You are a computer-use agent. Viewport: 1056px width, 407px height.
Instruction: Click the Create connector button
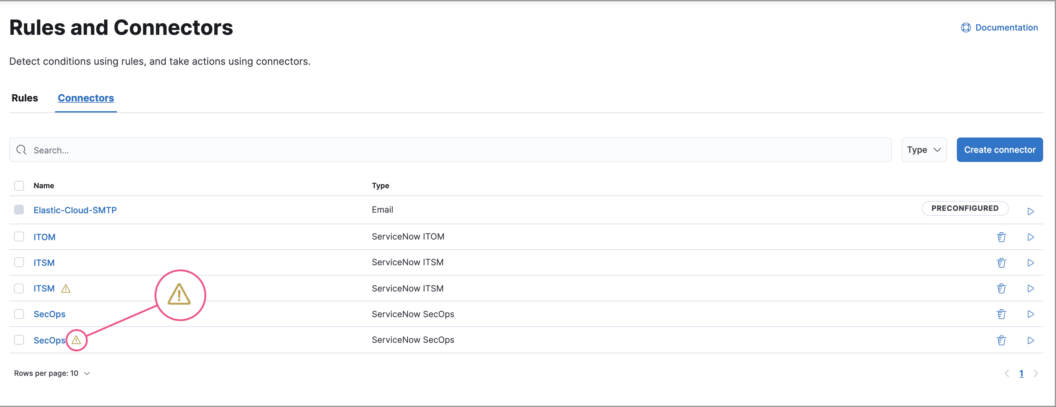click(1000, 150)
